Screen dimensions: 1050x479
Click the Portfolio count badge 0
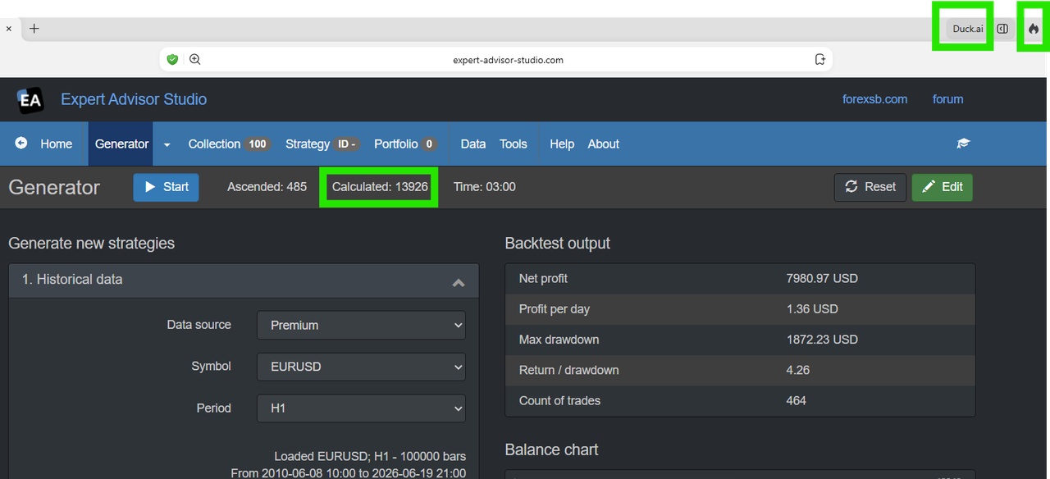pos(429,144)
